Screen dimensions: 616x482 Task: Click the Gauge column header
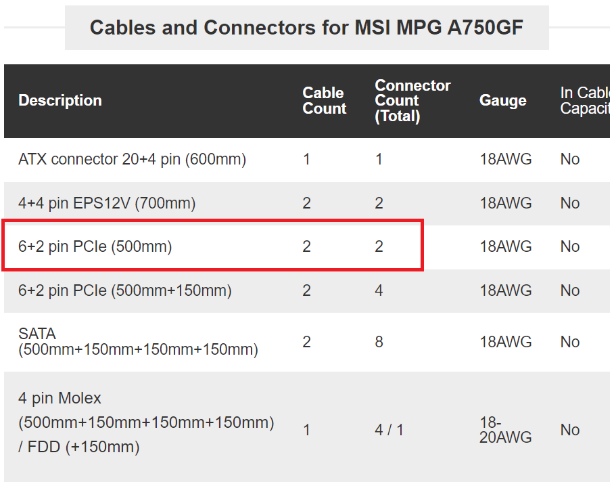tap(503, 100)
